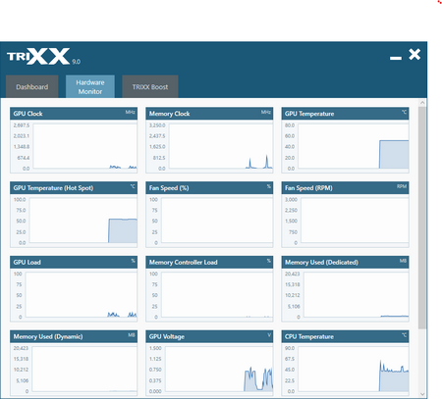Minimize the TRIXX window
442x399 pixels.
click(x=396, y=58)
